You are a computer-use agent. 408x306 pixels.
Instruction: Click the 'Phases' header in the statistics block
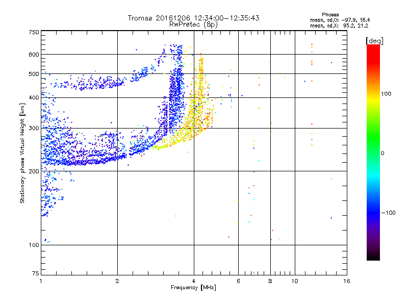330,15
